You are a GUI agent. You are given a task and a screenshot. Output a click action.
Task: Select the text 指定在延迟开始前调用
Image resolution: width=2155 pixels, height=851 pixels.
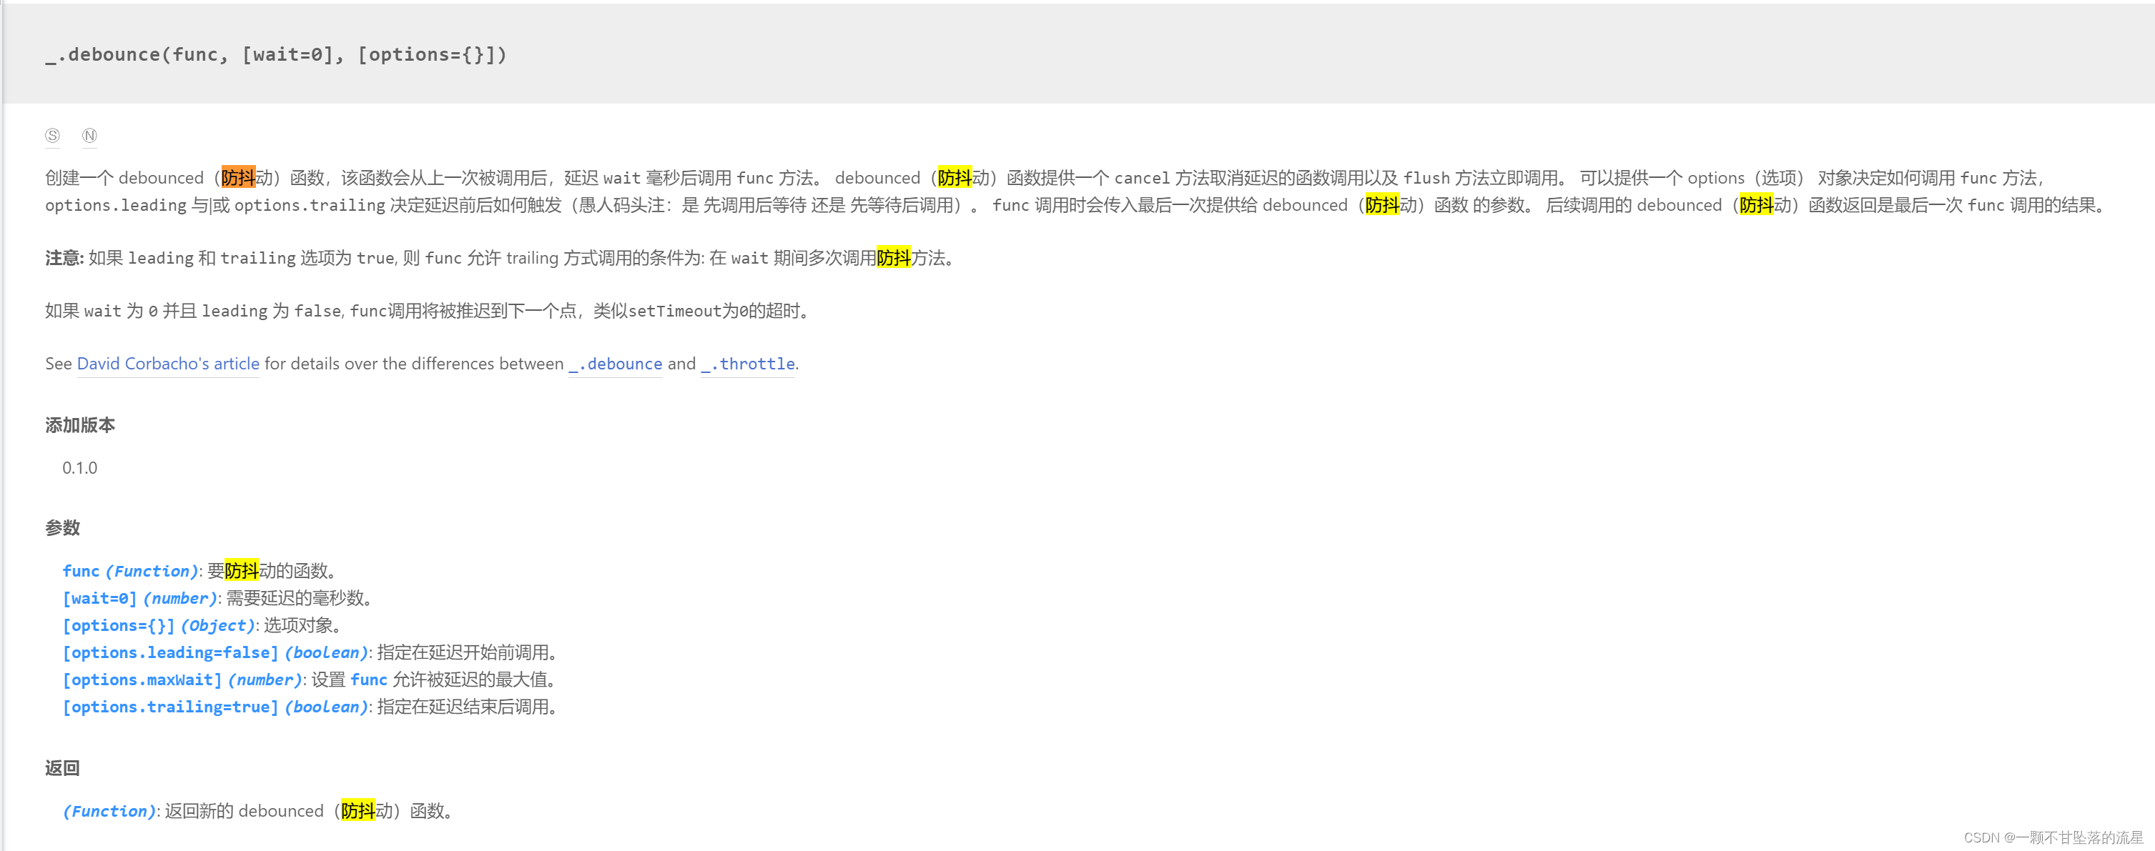click(463, 653)
